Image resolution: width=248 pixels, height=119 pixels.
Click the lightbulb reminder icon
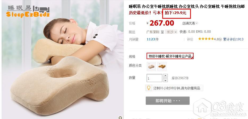pyautogui.click(x=149, y=88)
